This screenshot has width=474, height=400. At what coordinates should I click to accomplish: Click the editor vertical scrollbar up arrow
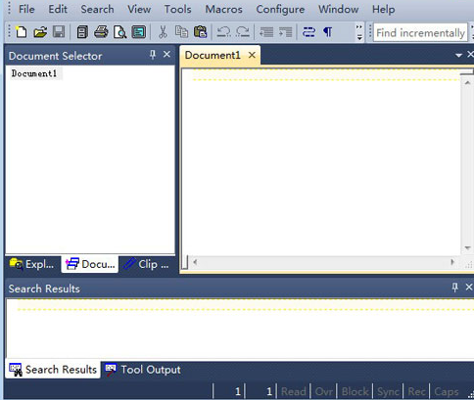click(467, 83)
